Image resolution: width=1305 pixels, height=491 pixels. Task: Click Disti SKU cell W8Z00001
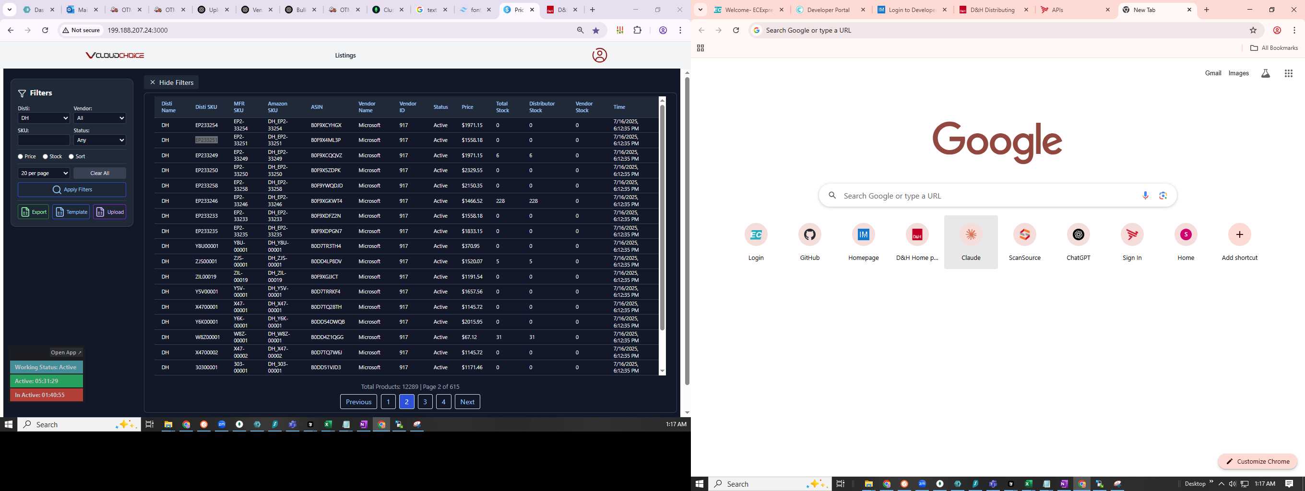[207, 337]
